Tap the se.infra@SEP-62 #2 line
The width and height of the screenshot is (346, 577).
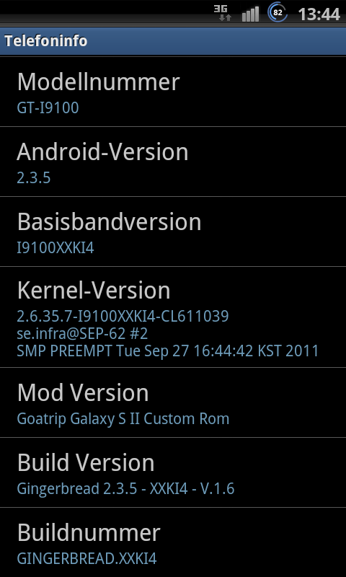(82, 333)
